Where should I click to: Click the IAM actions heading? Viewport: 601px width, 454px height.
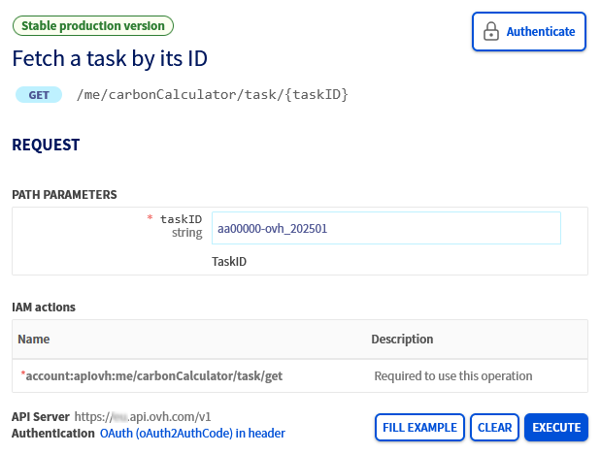(x=44, y=307)
